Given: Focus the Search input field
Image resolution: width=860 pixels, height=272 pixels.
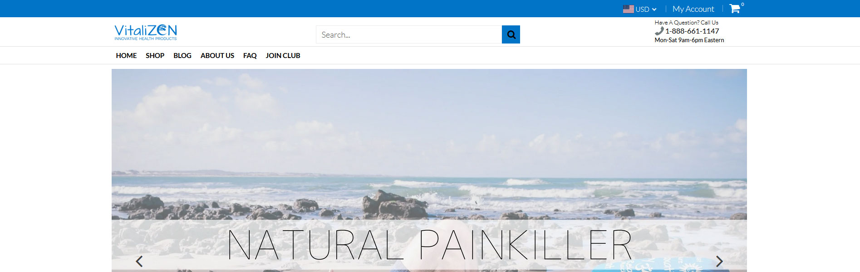Looking at the screenshot, I should pos(409,34).
